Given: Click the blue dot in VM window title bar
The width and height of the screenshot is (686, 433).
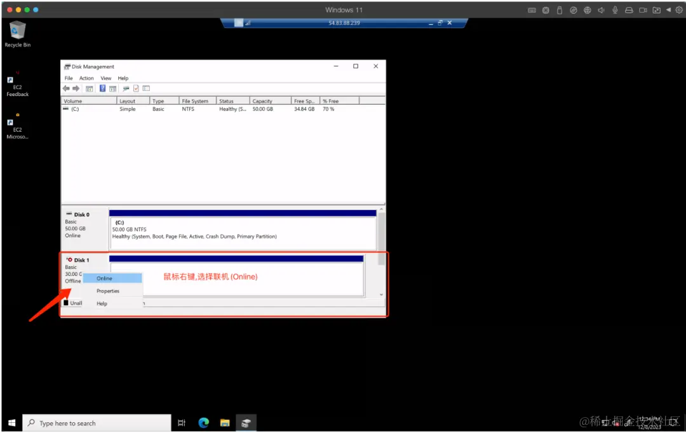Looking at the screenshot, I should pyautogui.click(x=36, y=10).
